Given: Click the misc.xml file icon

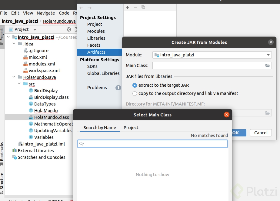Looking at the screenshot, I should (x=25, y=57).
